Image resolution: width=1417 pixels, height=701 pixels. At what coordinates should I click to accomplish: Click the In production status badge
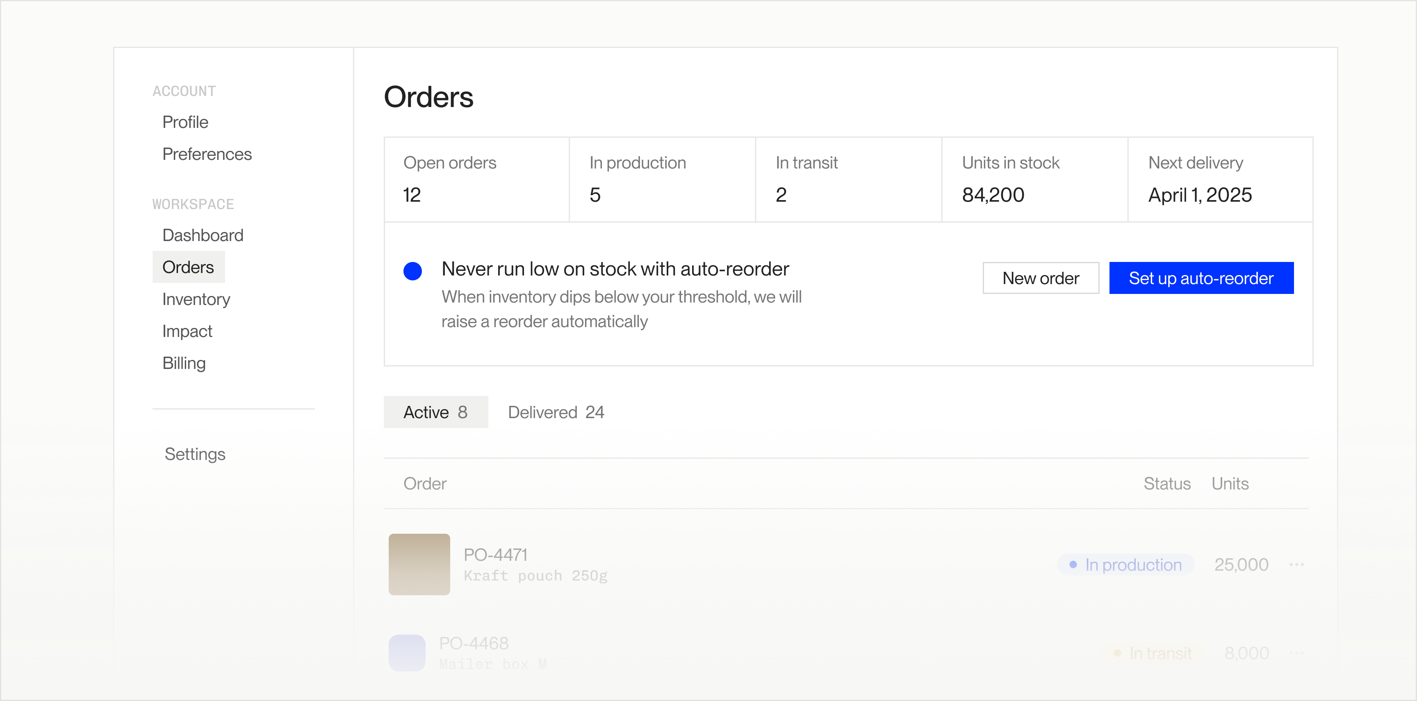(1125, 564)
